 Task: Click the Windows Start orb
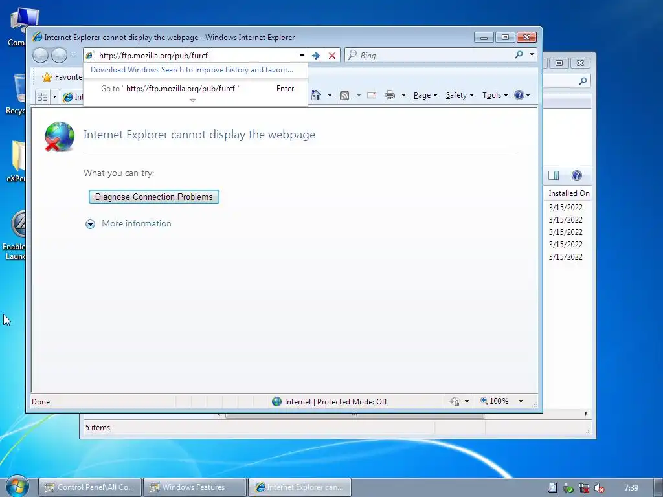(17, 487)
